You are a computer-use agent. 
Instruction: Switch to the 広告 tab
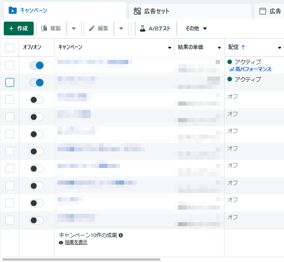(x=270, y=11)
